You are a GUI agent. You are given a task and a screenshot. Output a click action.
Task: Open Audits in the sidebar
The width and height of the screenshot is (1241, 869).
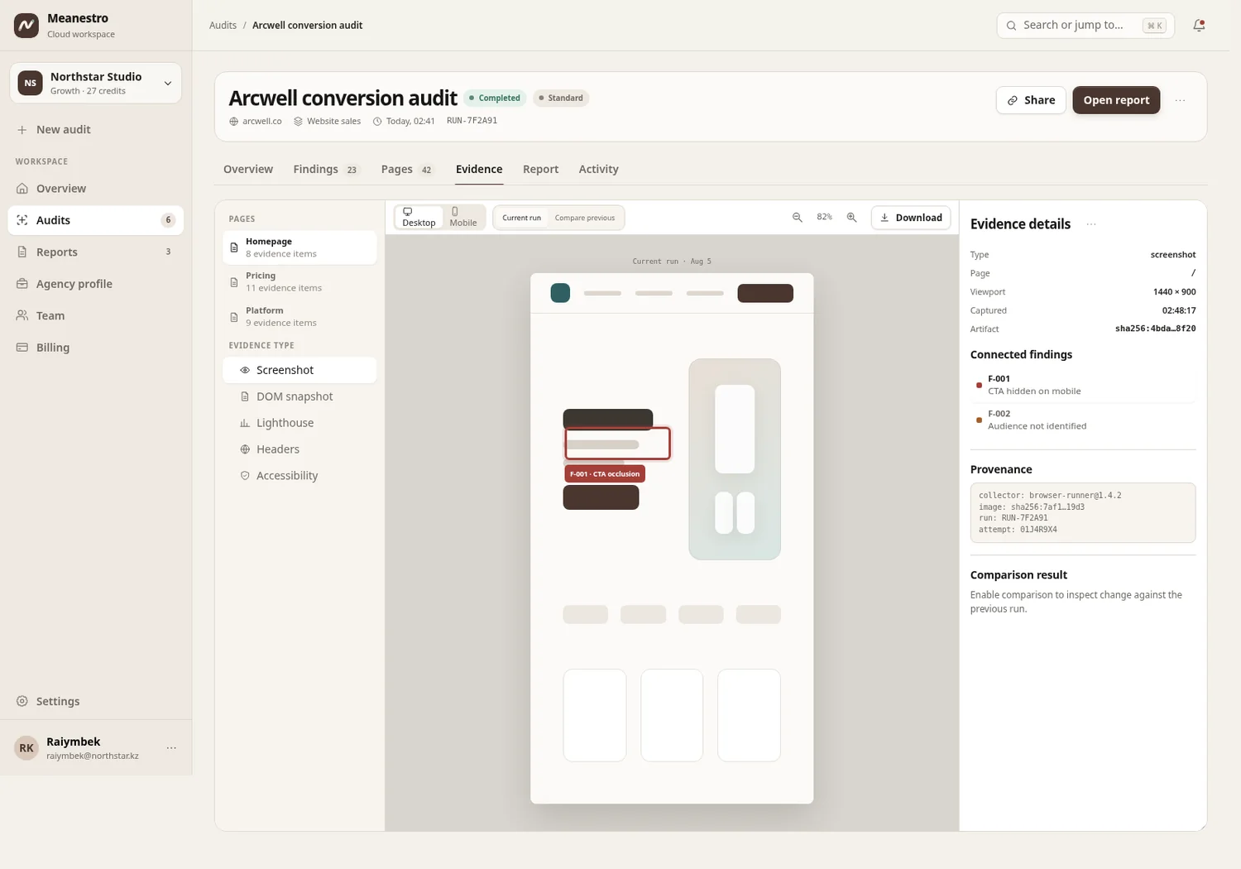pyautogui.click(x=96, y=220)
